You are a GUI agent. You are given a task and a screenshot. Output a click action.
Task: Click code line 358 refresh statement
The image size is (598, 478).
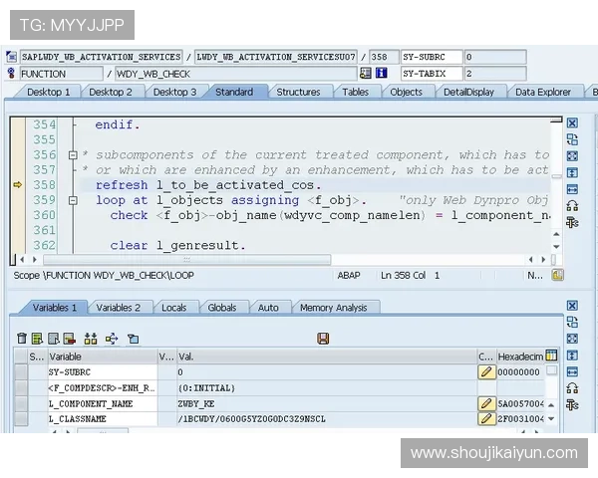209,185
